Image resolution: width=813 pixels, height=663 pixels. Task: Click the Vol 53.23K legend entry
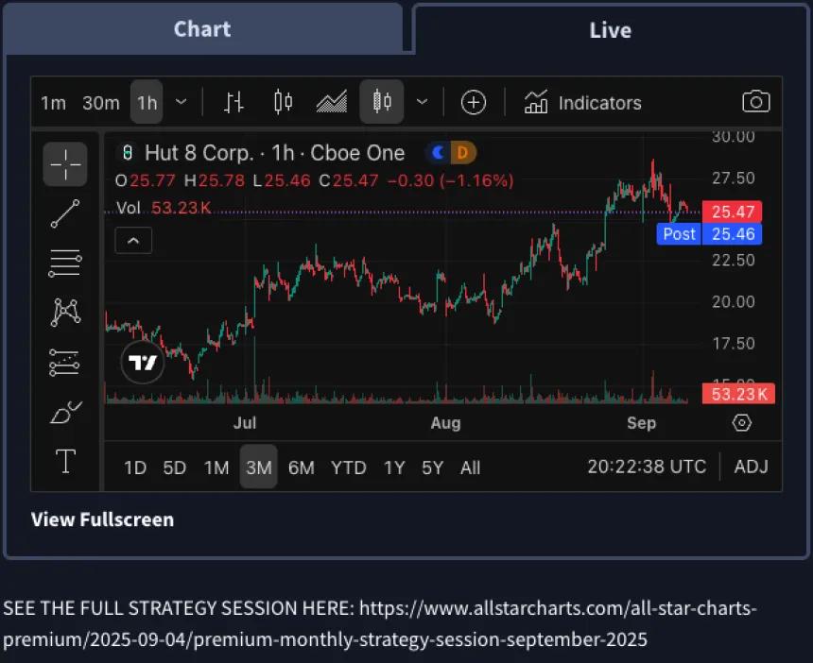coord(164,208)
